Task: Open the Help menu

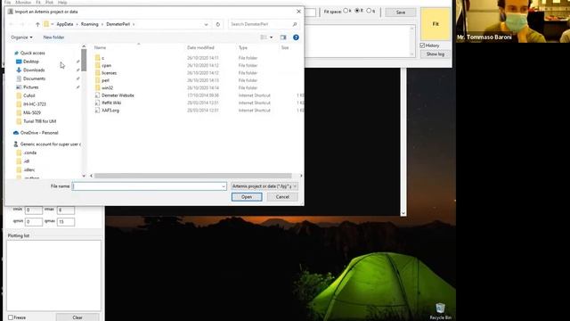Action: [62, 2]
